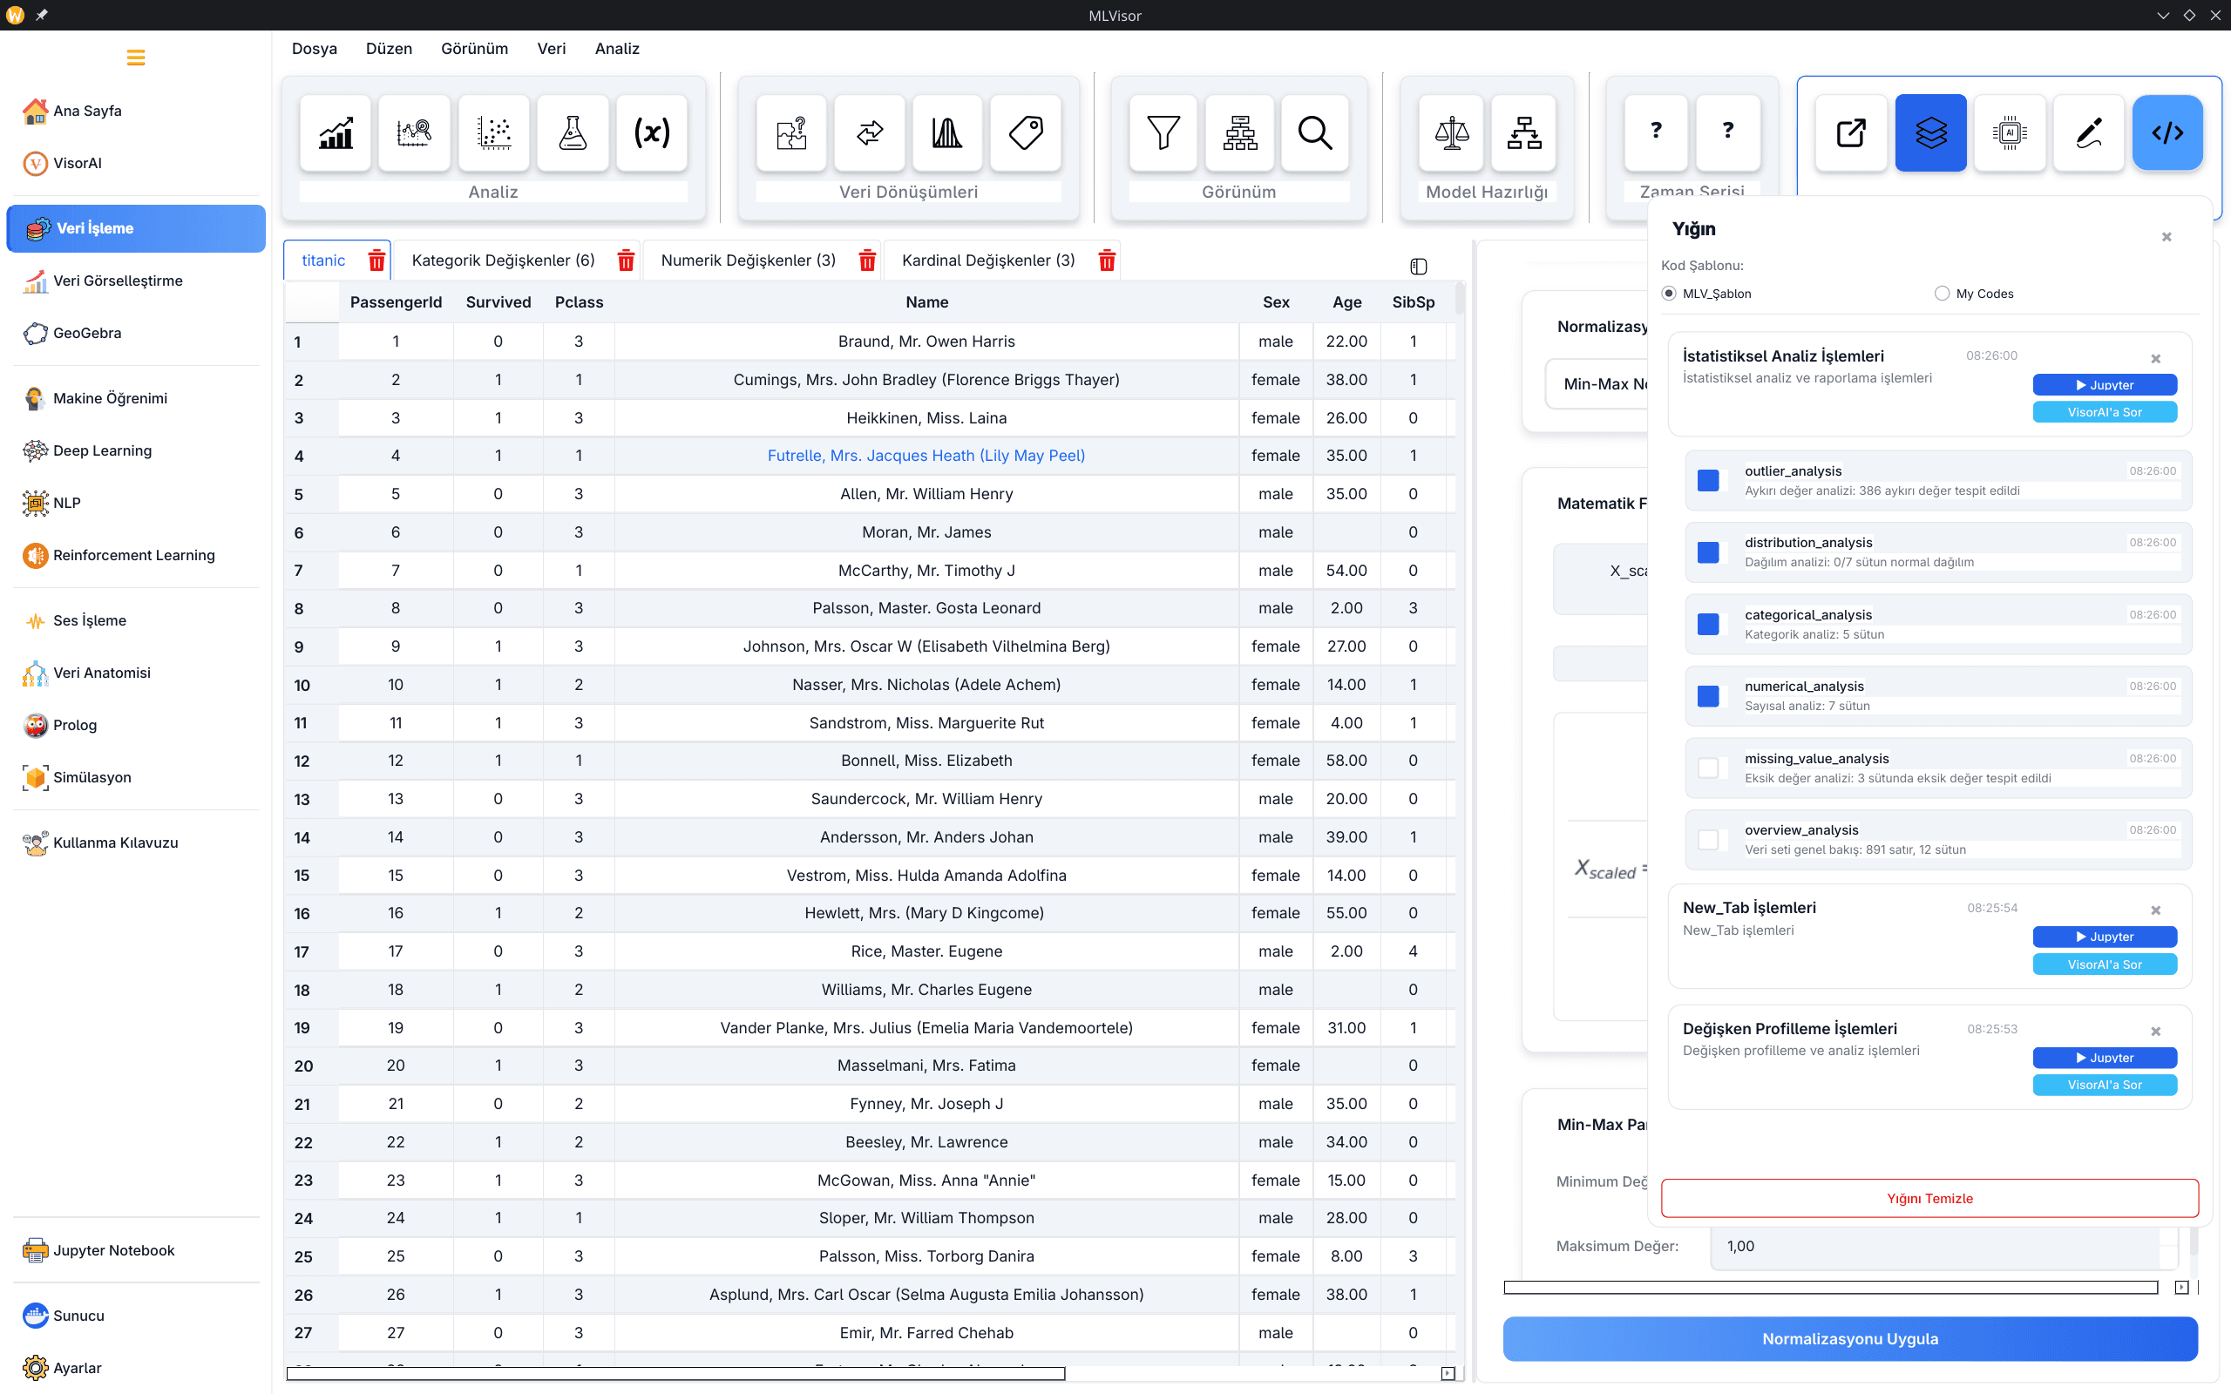Image resolution: width=2231 pixels, height=1394 pixels.
Task: Click the trend chart analysis icon
Action: coord(336,132)
